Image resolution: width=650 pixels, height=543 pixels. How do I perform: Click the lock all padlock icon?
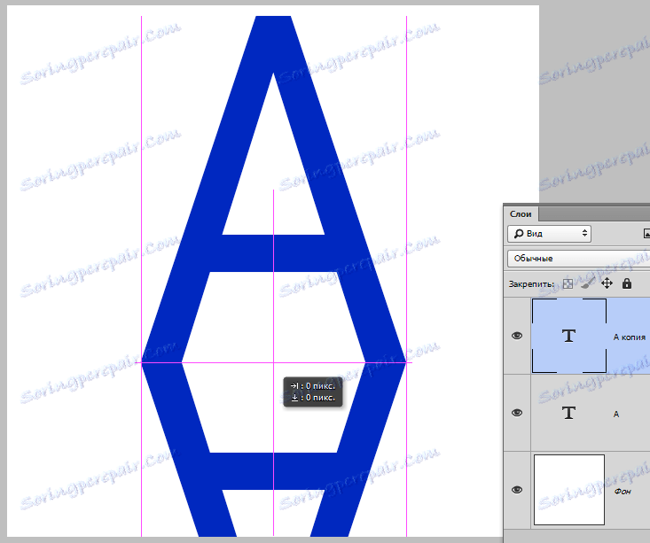click(627, 283)
